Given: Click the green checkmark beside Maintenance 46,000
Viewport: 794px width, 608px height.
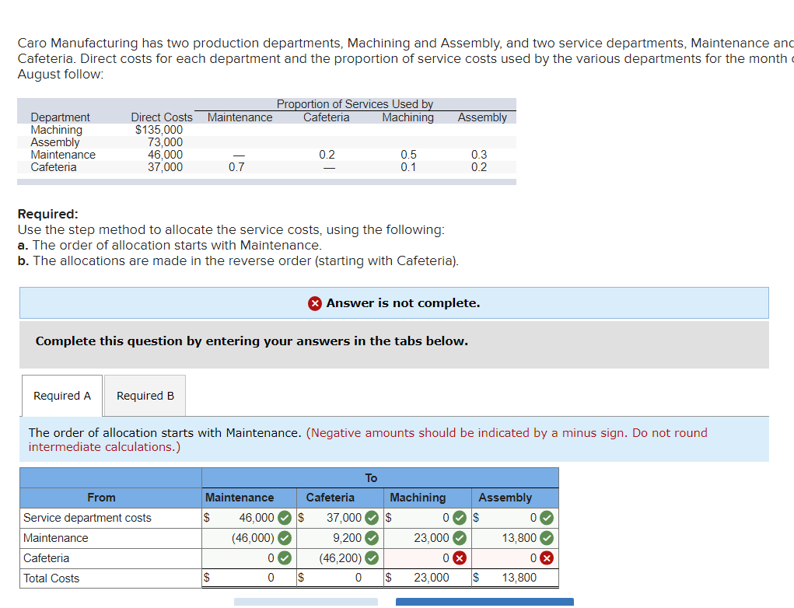Looking at the screenshot, I should (285, 518).
